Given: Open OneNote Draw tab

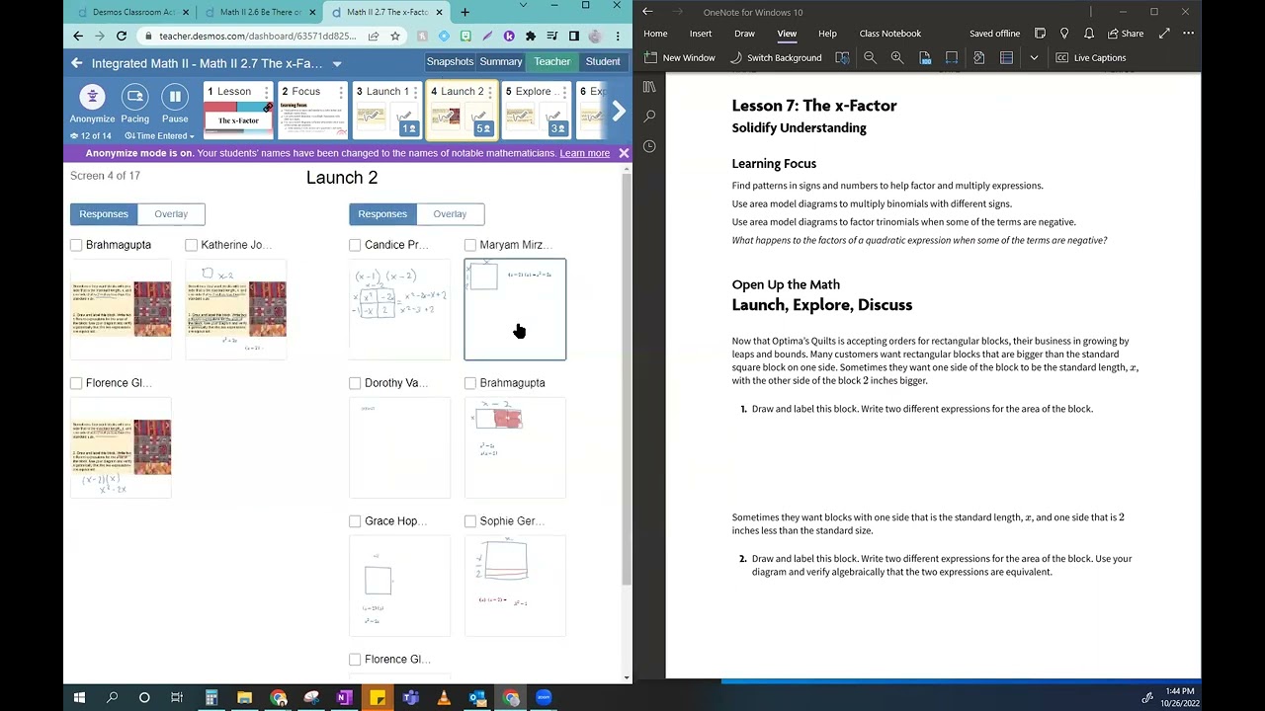Looking at the screenshot, I should [744, 34].
